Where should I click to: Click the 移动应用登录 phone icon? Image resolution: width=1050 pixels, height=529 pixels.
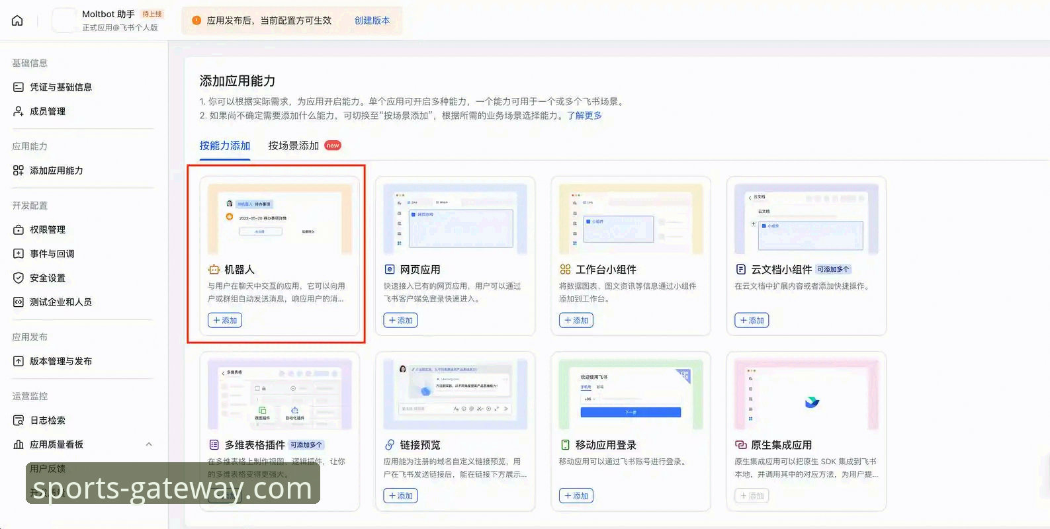(565, 445)
